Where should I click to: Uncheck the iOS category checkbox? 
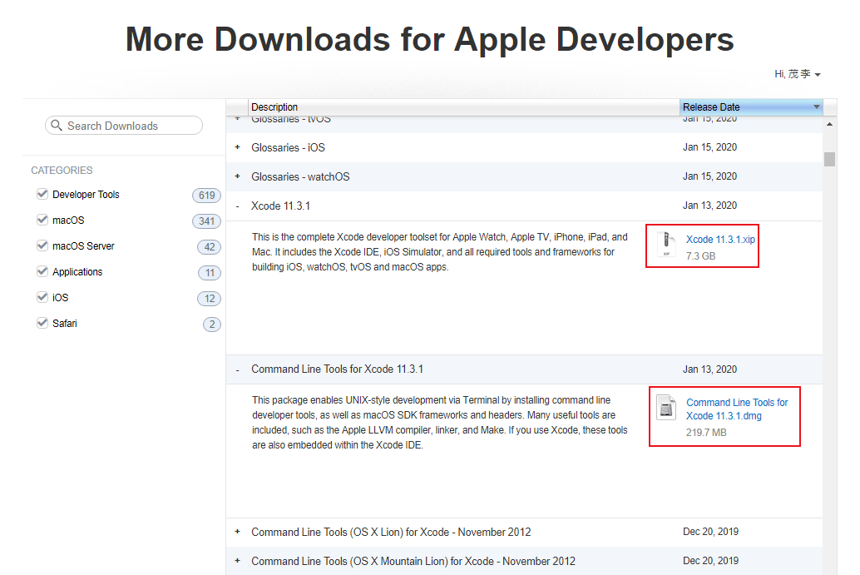[x=42, y=297]
